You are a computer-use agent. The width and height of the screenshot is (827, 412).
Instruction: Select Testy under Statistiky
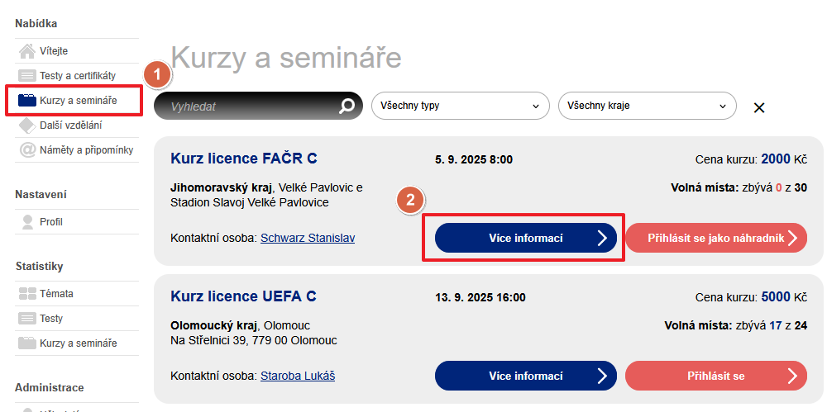51,319
